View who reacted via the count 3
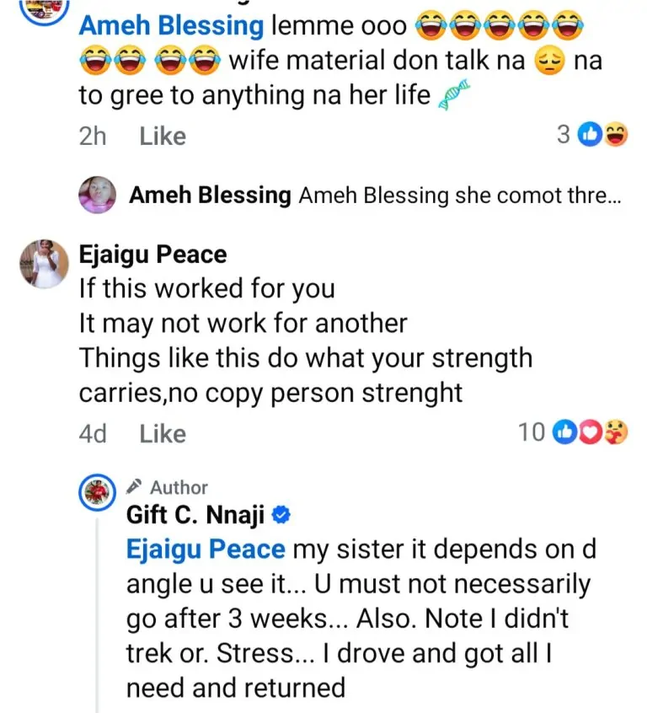This screenshot has height=713, width=647. pos(564,135)
